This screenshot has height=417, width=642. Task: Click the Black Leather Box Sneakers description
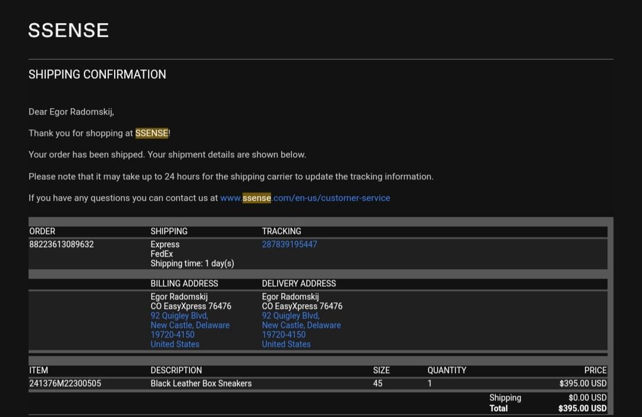pos(201,383)
